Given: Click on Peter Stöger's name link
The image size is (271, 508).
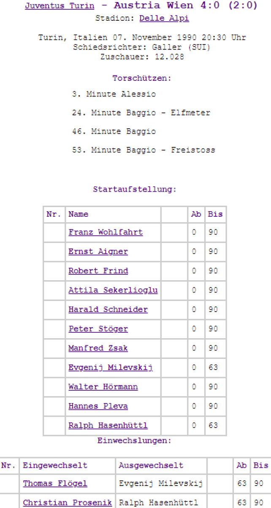Looking at the screenshot, I should pyautogui.click(x=98, y=329).
